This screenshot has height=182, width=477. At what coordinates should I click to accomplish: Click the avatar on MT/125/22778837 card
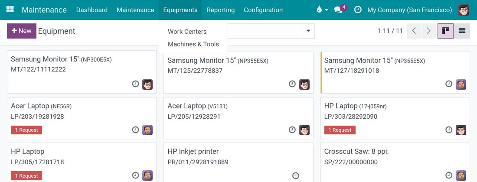(304, 84)
